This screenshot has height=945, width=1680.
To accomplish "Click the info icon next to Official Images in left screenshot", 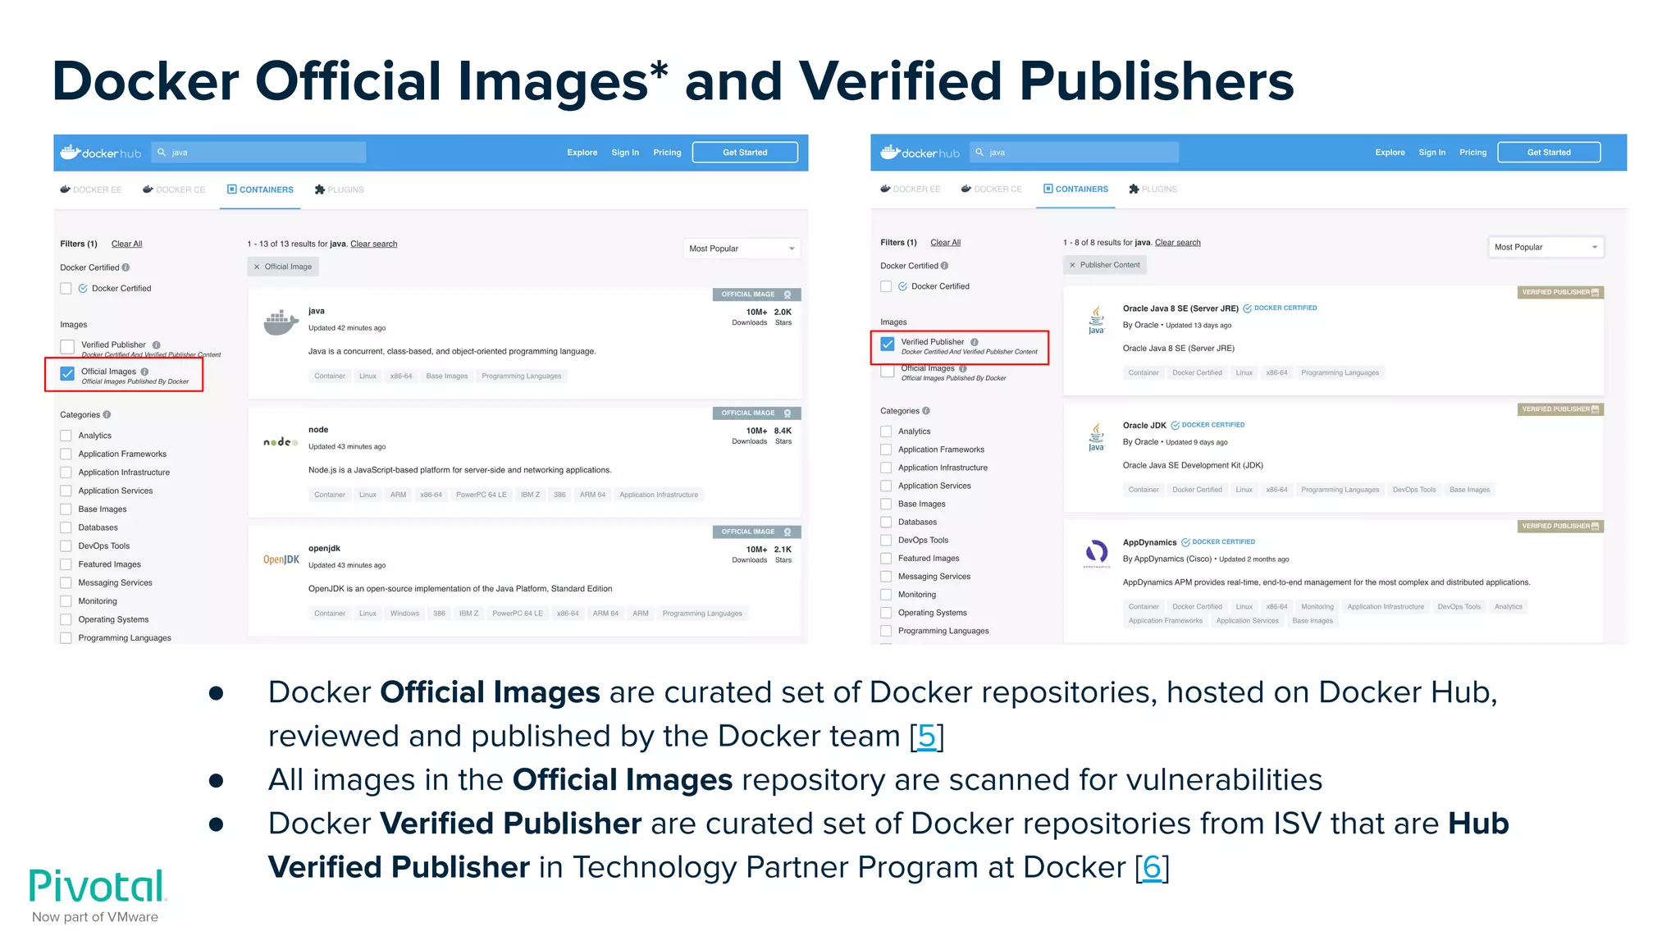I will (x=144, y=372).
